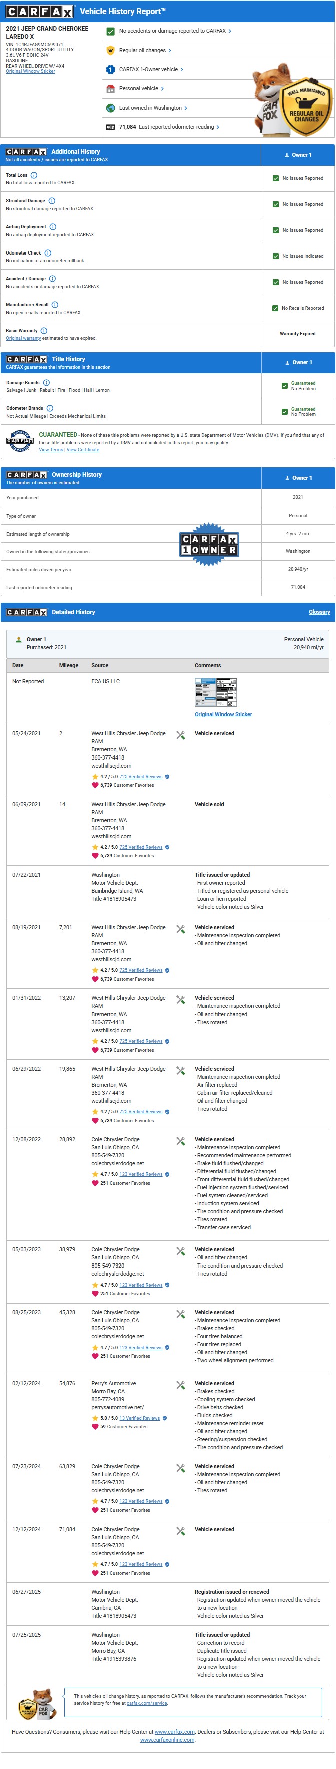Expand Last owned in Washington chevron
Viewport: 336px width, 1769px height.
(186, 108)
